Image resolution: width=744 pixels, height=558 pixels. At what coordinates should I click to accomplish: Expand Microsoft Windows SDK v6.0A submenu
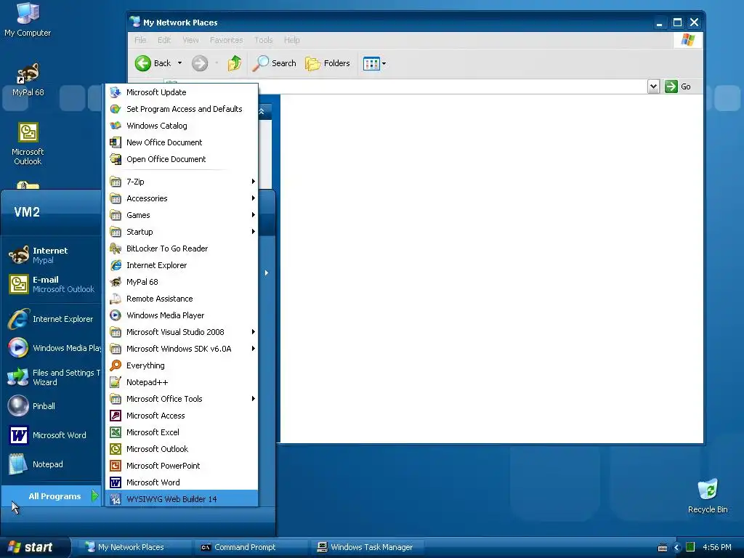[182, 349]
